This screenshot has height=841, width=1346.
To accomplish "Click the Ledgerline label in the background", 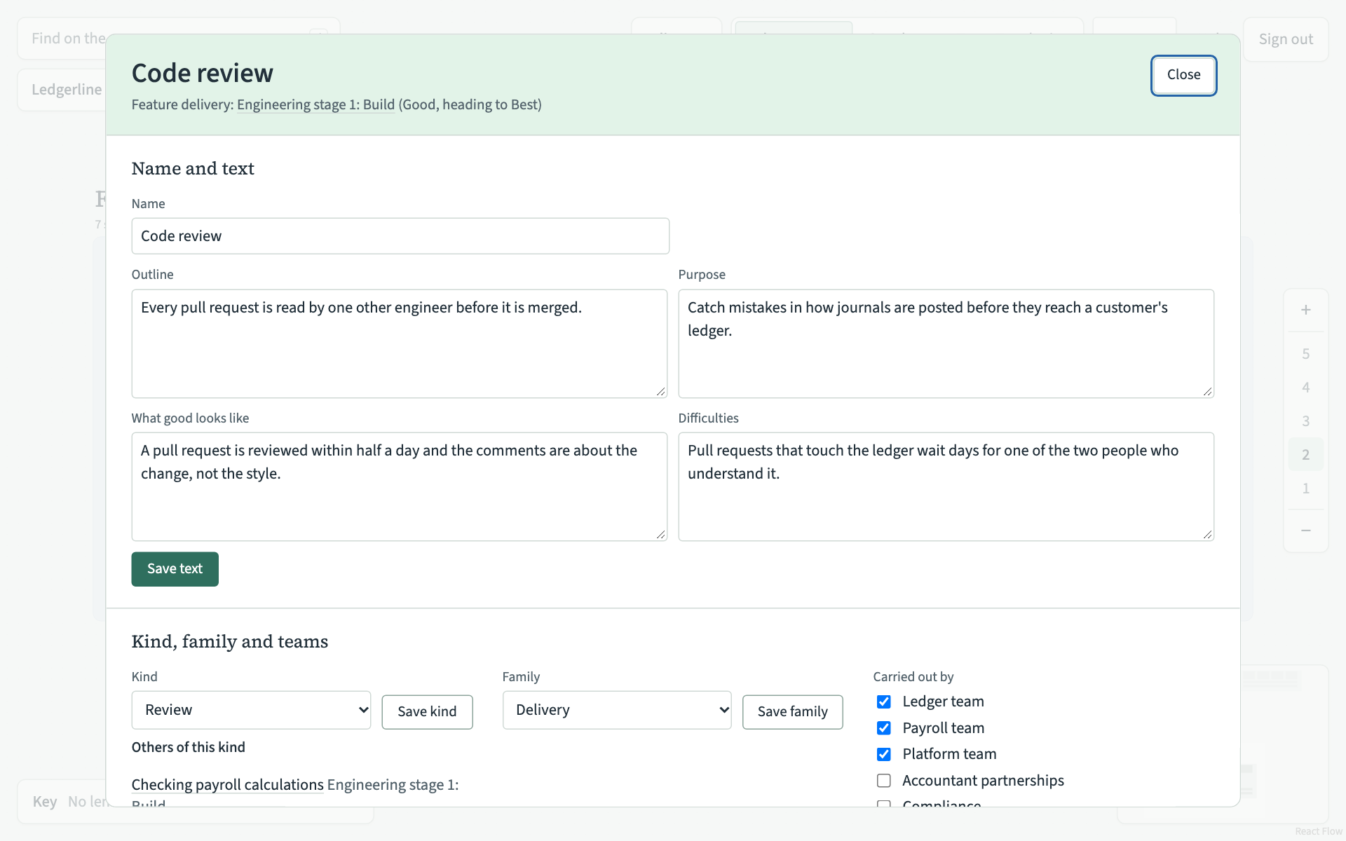I will (67, 90).
